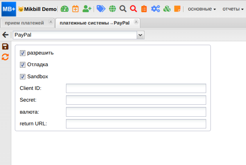Click the MB+ logo icon
The image size is (246, 165).
9,9
